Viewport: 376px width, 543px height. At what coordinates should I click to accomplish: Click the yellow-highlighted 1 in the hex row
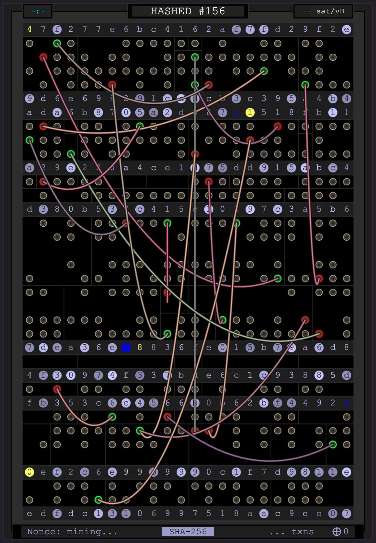(250, 113)
